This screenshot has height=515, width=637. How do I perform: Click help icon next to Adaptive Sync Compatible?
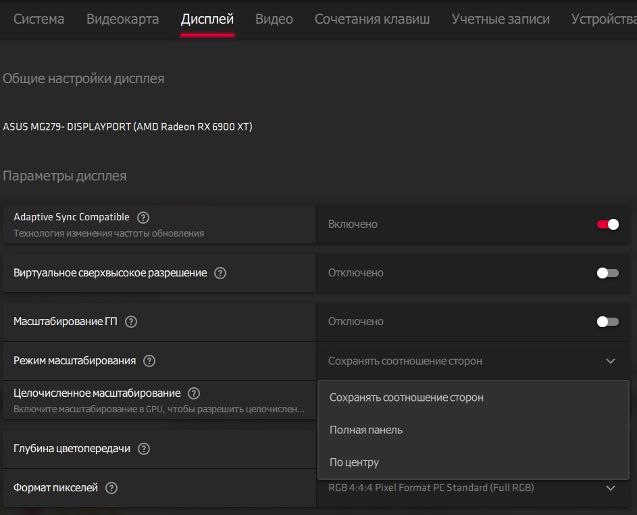click(x=143, y=218)
